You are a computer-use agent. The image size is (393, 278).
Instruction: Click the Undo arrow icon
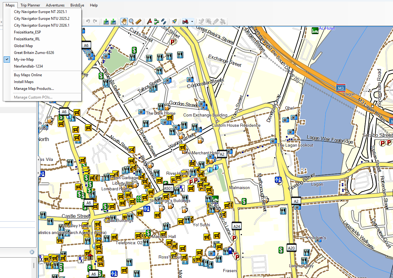click(x=88, y=21)
